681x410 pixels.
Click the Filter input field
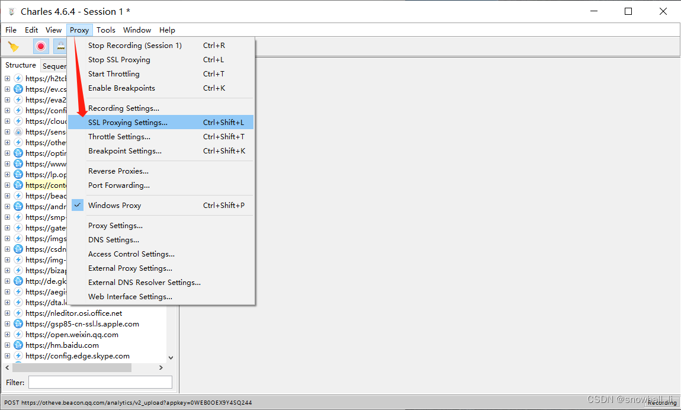pos(100,382)
